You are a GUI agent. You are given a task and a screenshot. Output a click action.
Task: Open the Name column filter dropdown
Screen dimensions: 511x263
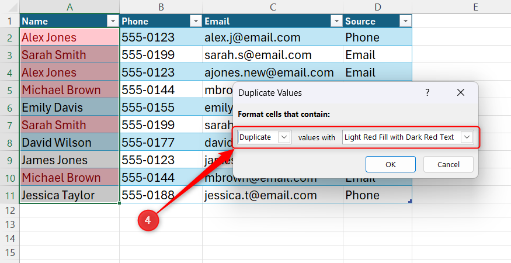pyautogui.click(x=113, y=21)
